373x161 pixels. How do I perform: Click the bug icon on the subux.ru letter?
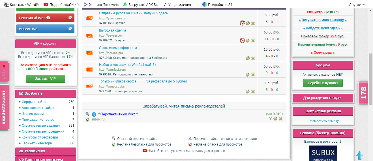tap(275, 119)
